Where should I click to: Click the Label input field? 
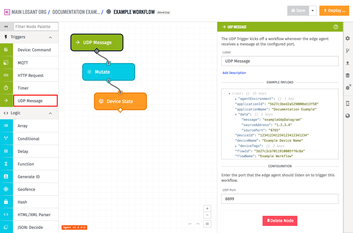[x=280, y=61]
